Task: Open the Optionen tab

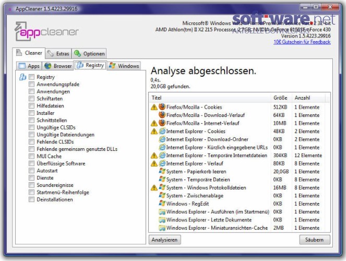Action: (x=89, y=54)
